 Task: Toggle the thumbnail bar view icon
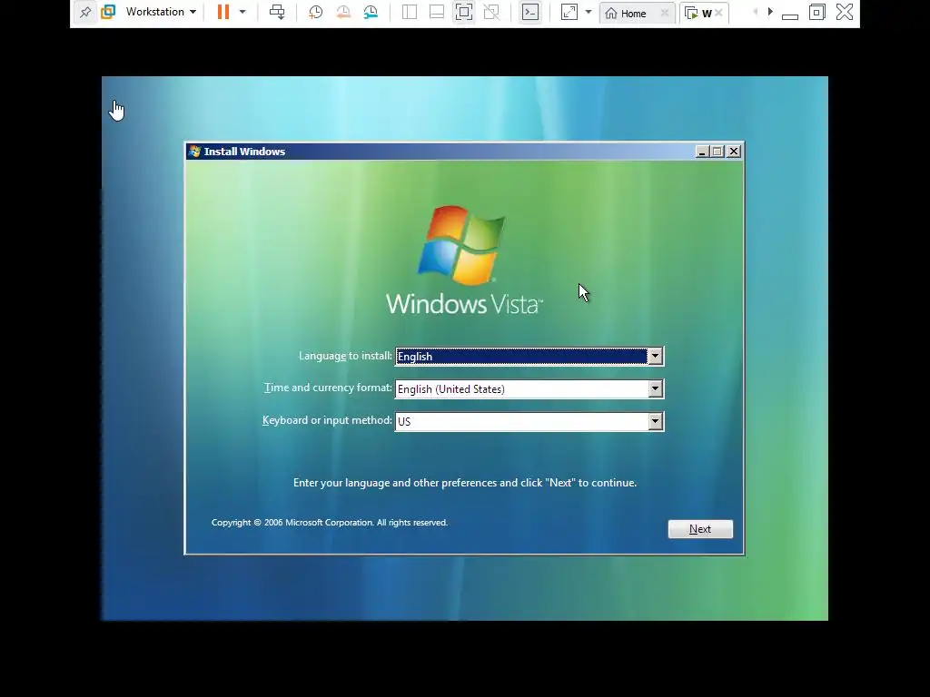437,12
